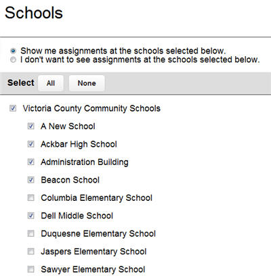
Task: Select 'Show me assignments' radio option
Action: tap(14, 51)
